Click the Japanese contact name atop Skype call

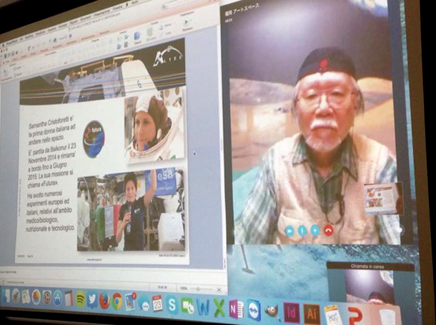(242, 10)
